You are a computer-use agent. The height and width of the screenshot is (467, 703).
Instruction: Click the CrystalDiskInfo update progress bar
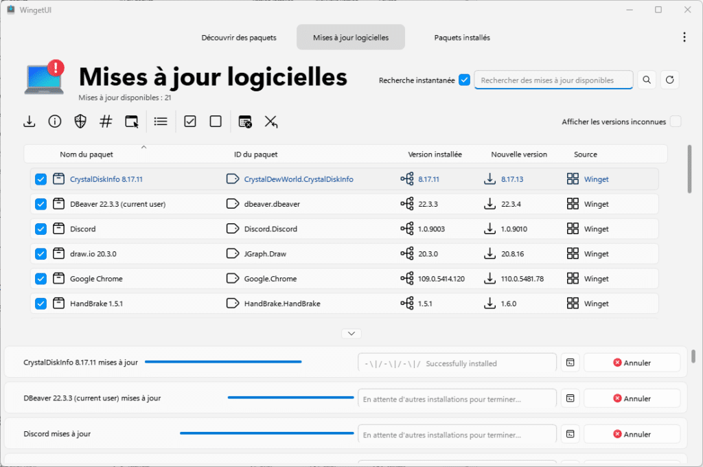[223, 361]
